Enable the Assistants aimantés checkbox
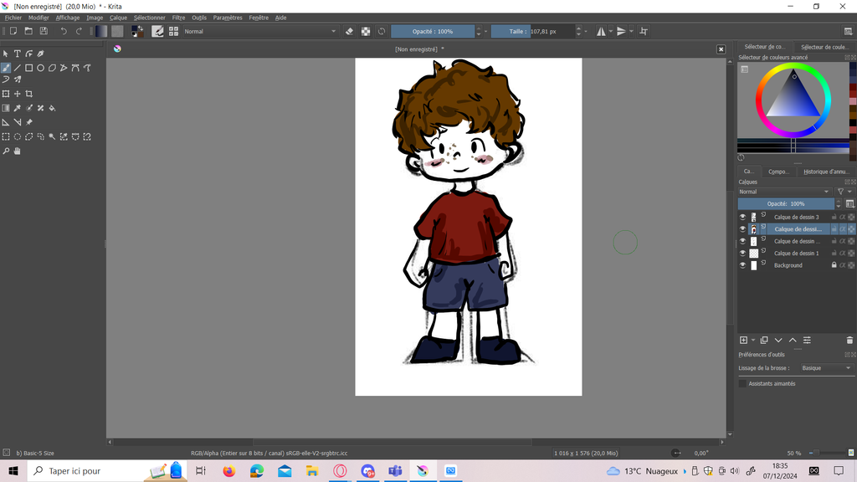This screenshot has width=857, height=482. point(742,383)
